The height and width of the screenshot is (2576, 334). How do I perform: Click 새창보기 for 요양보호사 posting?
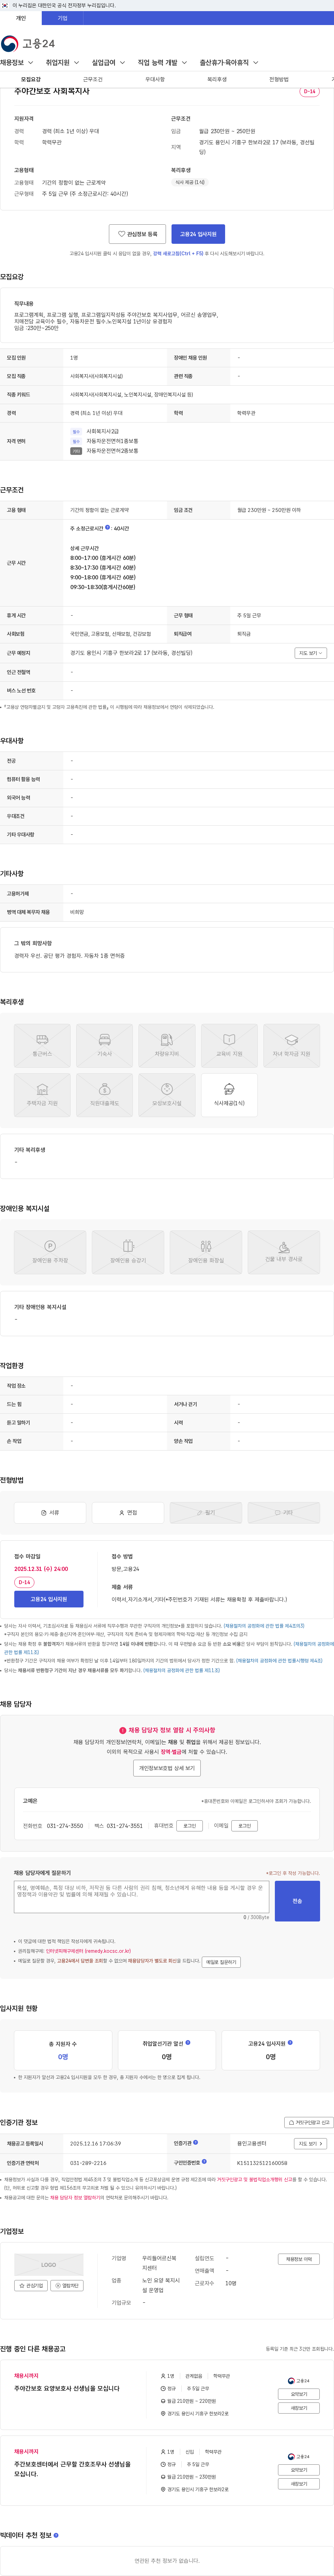(x=299, y=2408)
